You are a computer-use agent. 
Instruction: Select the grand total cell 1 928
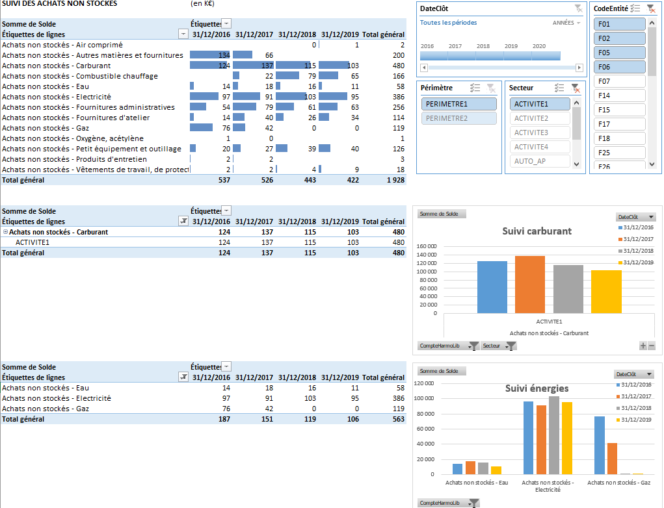click(x=395, y=180)
